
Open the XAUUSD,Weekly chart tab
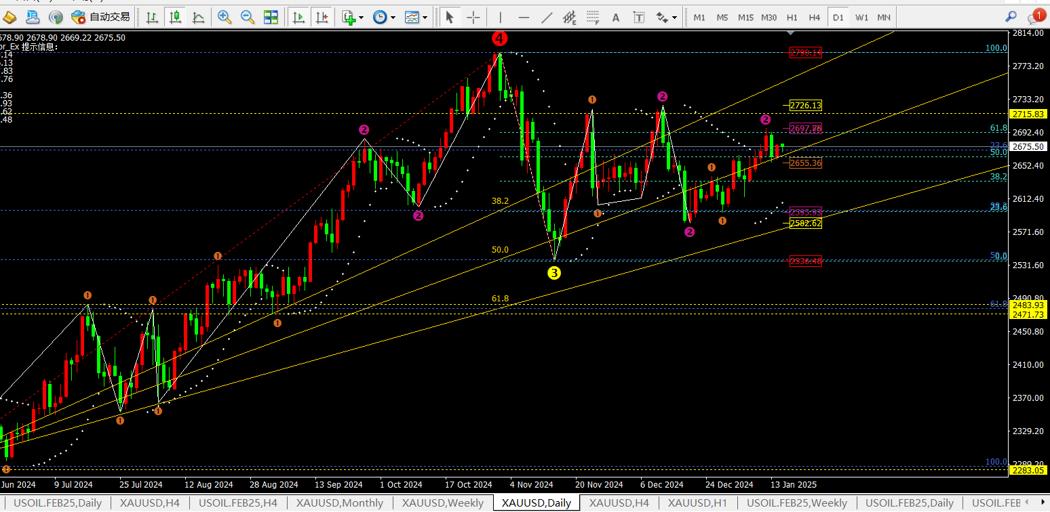click(x=442, y=503)
